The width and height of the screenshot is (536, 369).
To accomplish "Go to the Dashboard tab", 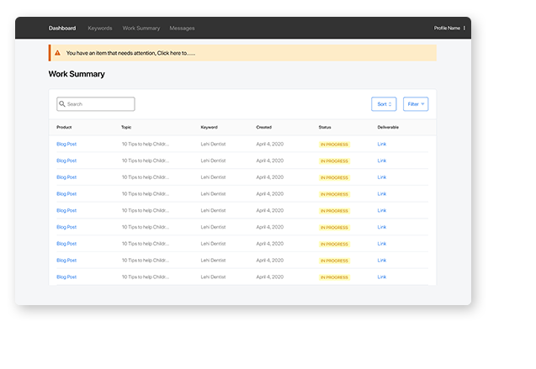I will click(62, 28).
